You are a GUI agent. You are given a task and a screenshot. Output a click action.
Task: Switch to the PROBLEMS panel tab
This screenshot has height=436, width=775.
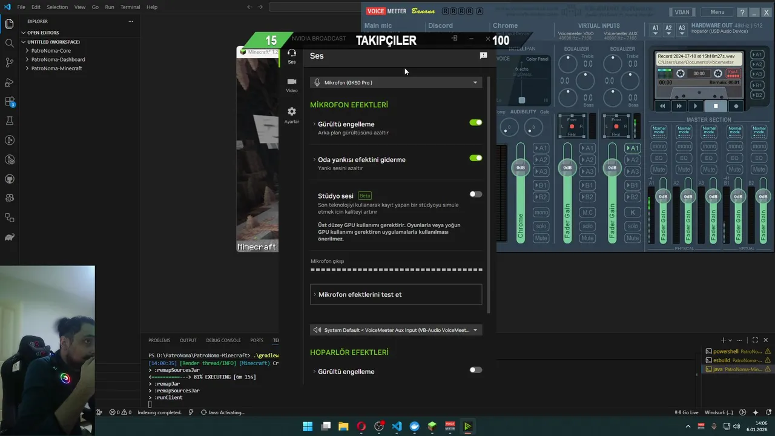[x=159, y=340]
